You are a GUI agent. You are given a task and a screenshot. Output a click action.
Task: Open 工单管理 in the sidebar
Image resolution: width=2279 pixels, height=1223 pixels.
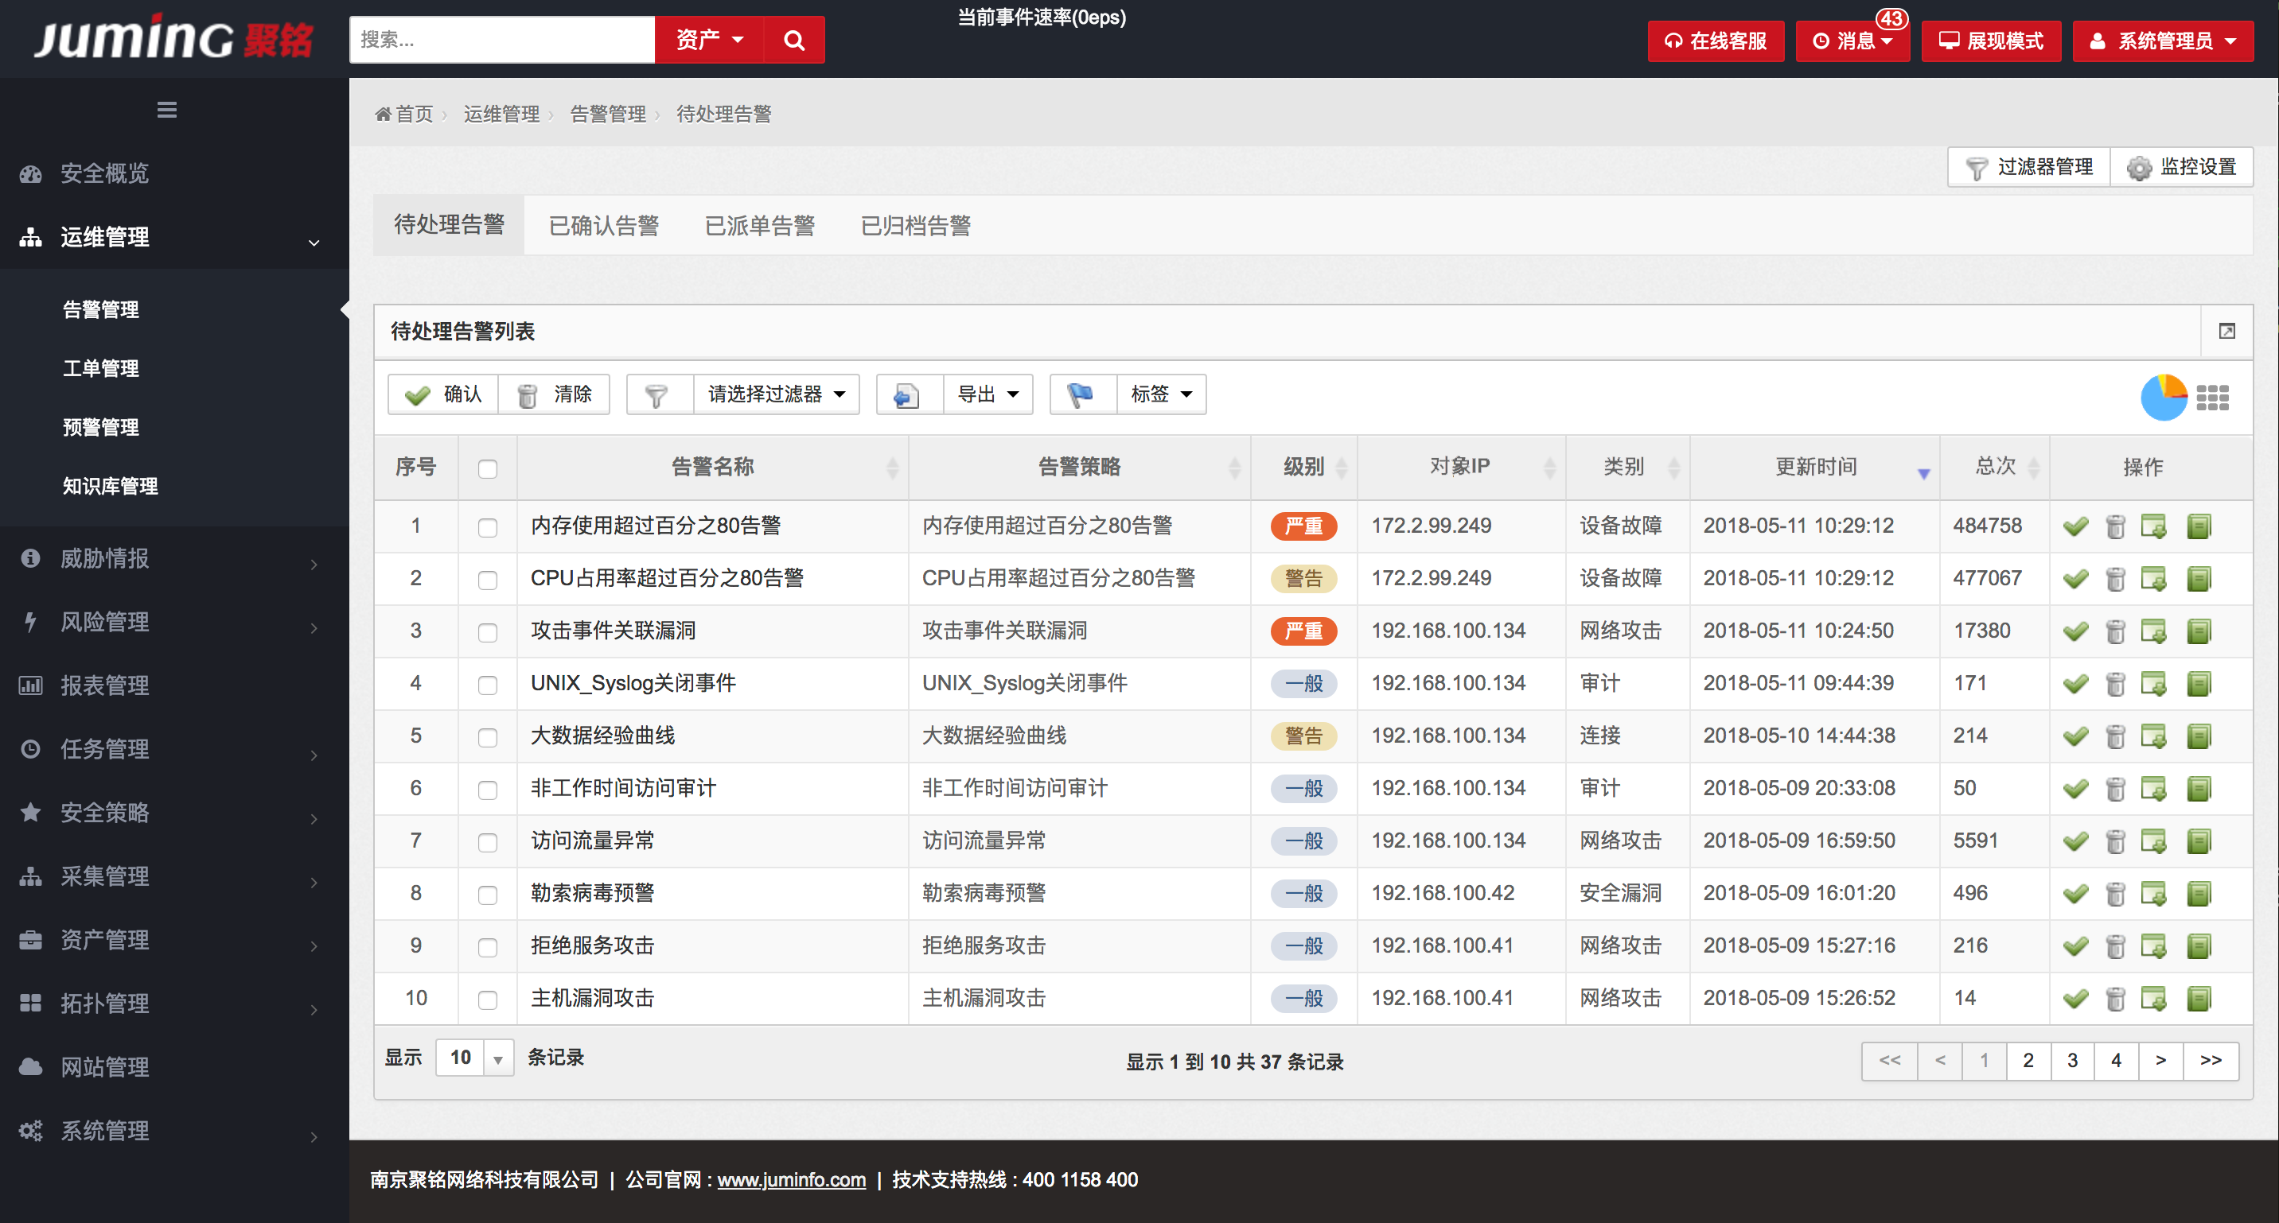[101, 368]
